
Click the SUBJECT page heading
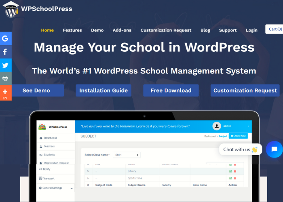(89, 136)
